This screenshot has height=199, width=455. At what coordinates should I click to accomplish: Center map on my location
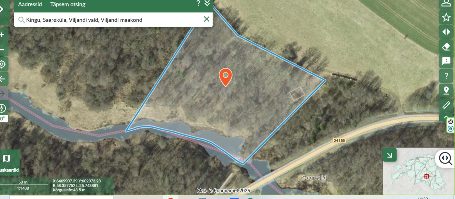[2, 64]
